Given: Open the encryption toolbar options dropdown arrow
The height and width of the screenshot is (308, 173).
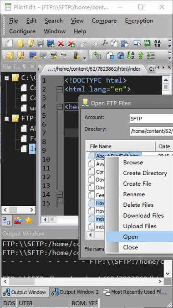Looking at the screenshot, I should pyautogui.click(x=85, y=58).
